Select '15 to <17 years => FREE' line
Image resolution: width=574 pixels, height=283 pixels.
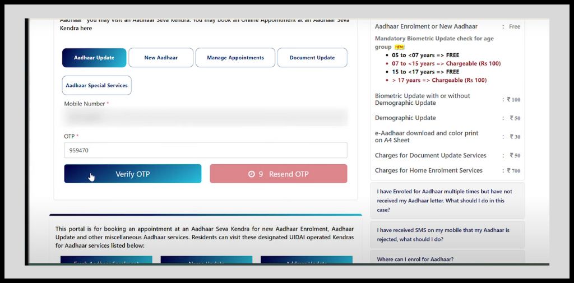click(x=425, y=72)
